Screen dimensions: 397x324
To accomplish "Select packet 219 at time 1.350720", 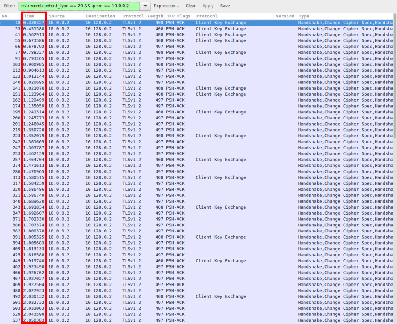I will 196,130.
